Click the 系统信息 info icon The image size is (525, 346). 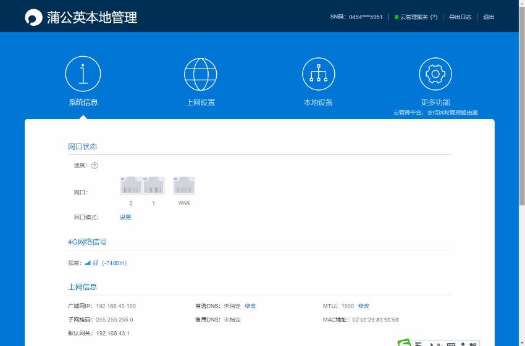point(83,74)
